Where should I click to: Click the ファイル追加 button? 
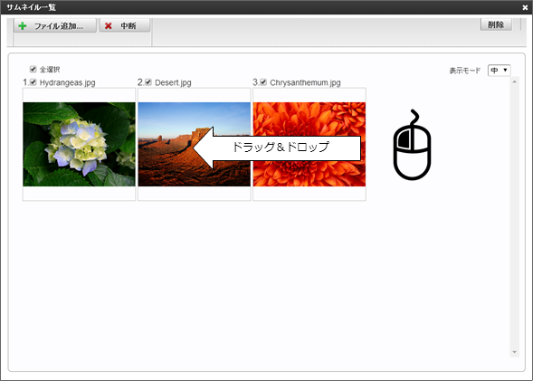pos(55,26)
